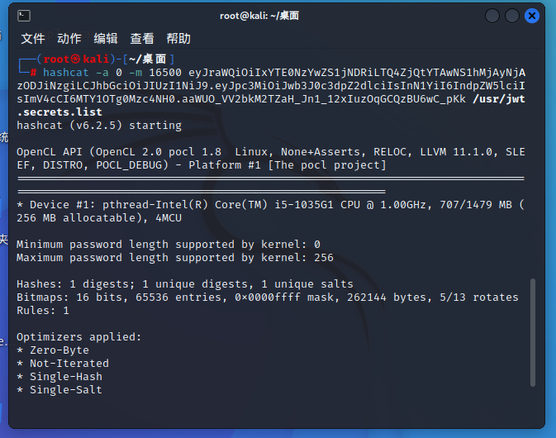Click the 'Hashes: 1 digests' line

click(x=185, y=284)
